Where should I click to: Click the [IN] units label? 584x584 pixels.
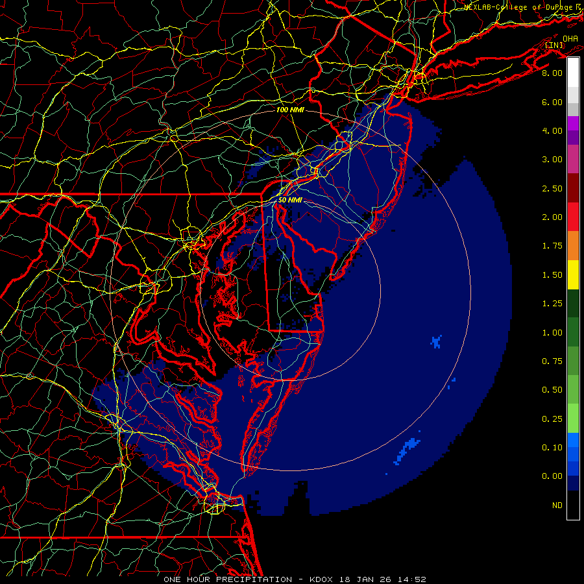[554, 45]
